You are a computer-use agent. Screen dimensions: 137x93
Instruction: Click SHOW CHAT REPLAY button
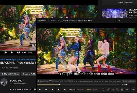[126, 3]
